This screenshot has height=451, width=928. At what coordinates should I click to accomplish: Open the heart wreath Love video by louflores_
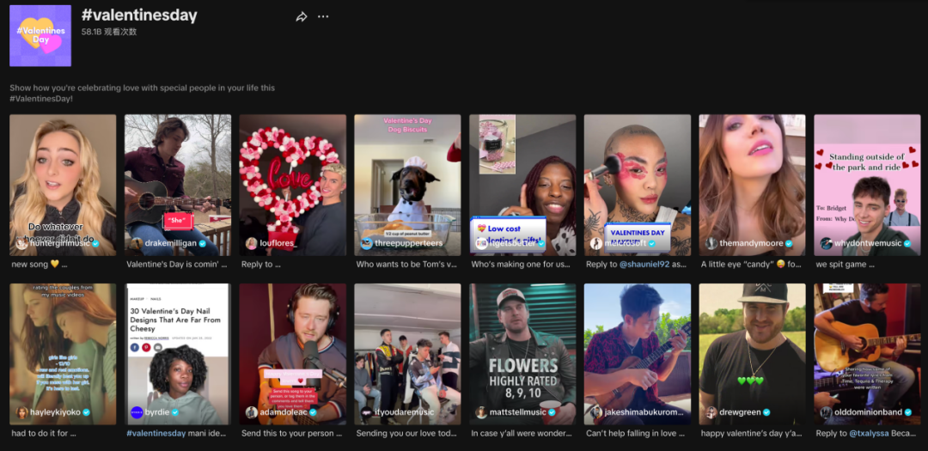292,185
